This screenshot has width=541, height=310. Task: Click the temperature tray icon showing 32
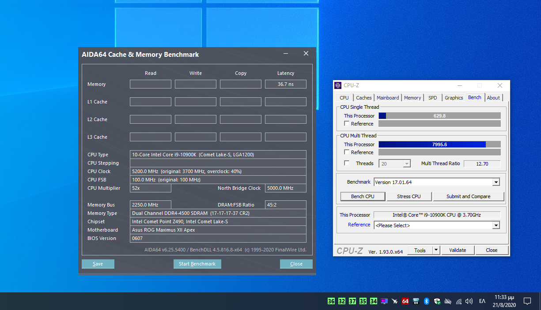(x=342, y=301)
